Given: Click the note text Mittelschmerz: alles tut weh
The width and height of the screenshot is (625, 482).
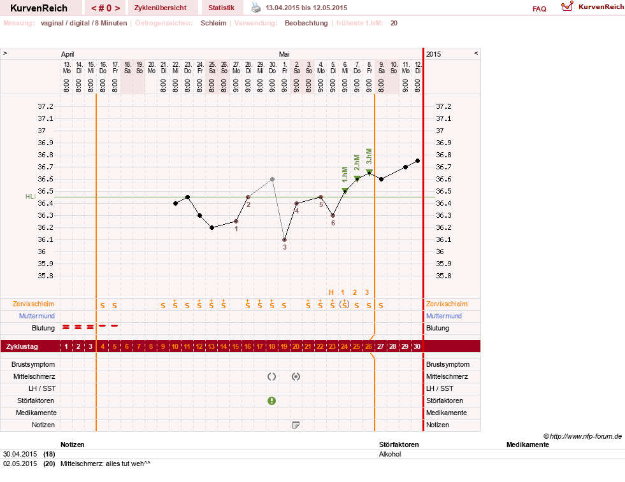Looking at the screenshot, I should 105,464.
